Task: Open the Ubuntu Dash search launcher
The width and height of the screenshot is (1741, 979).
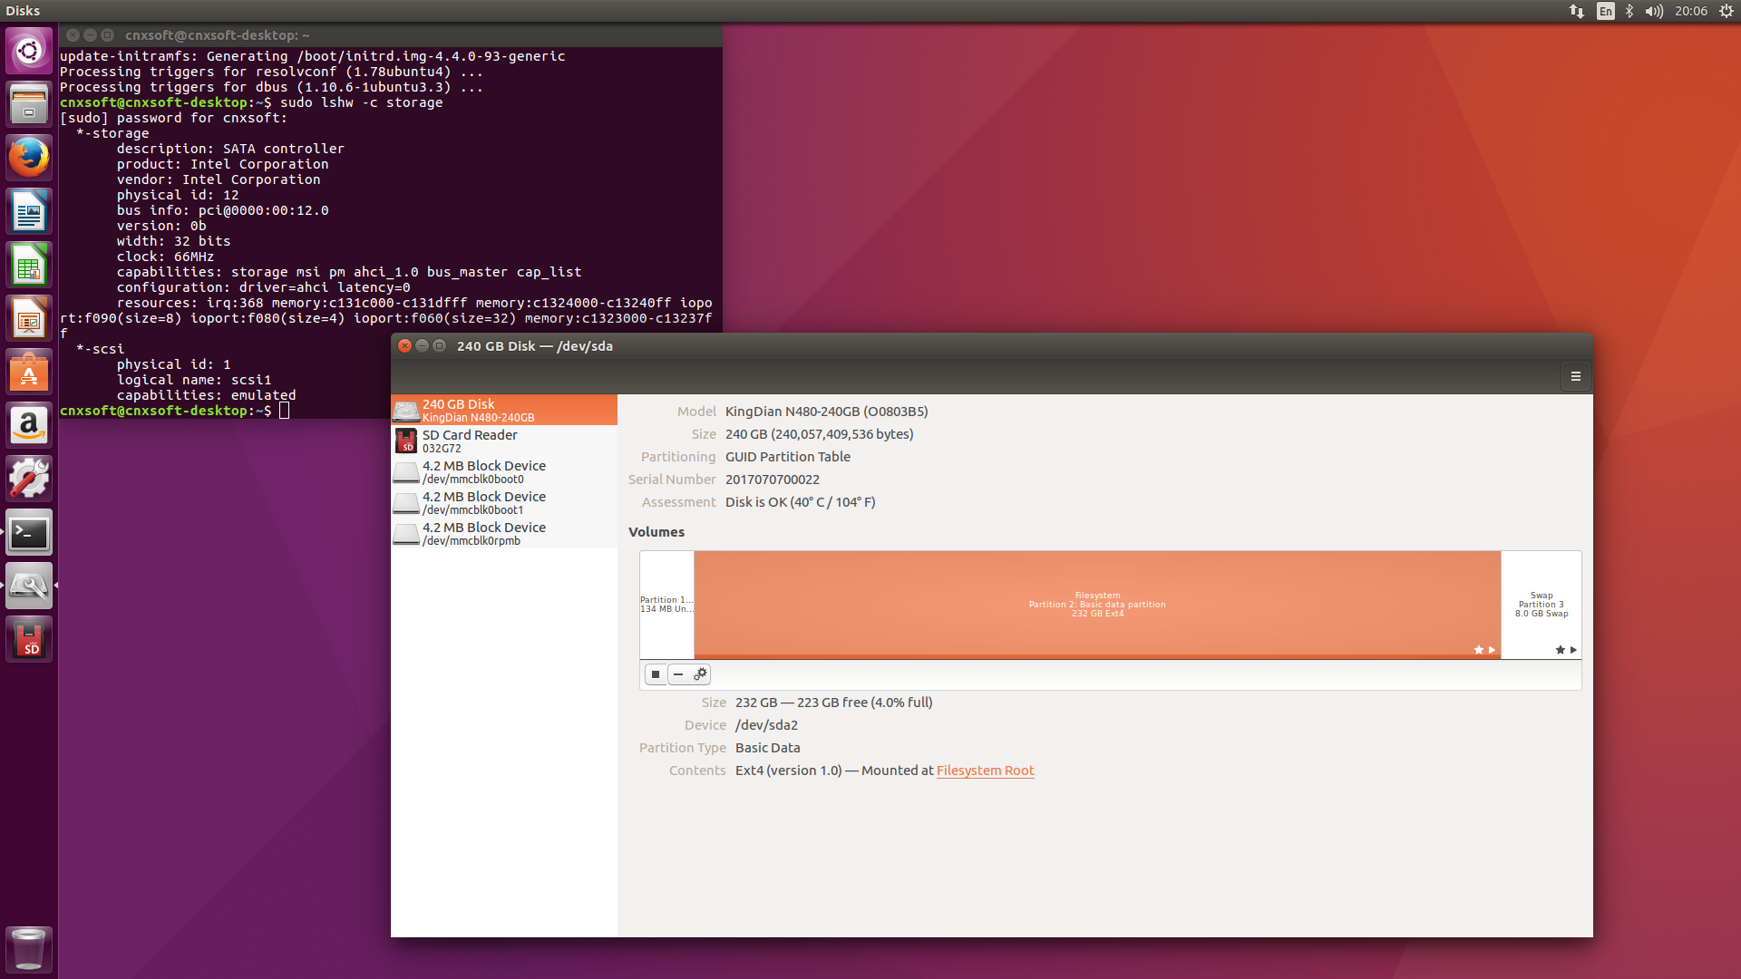Action: [x=29, y=51]
